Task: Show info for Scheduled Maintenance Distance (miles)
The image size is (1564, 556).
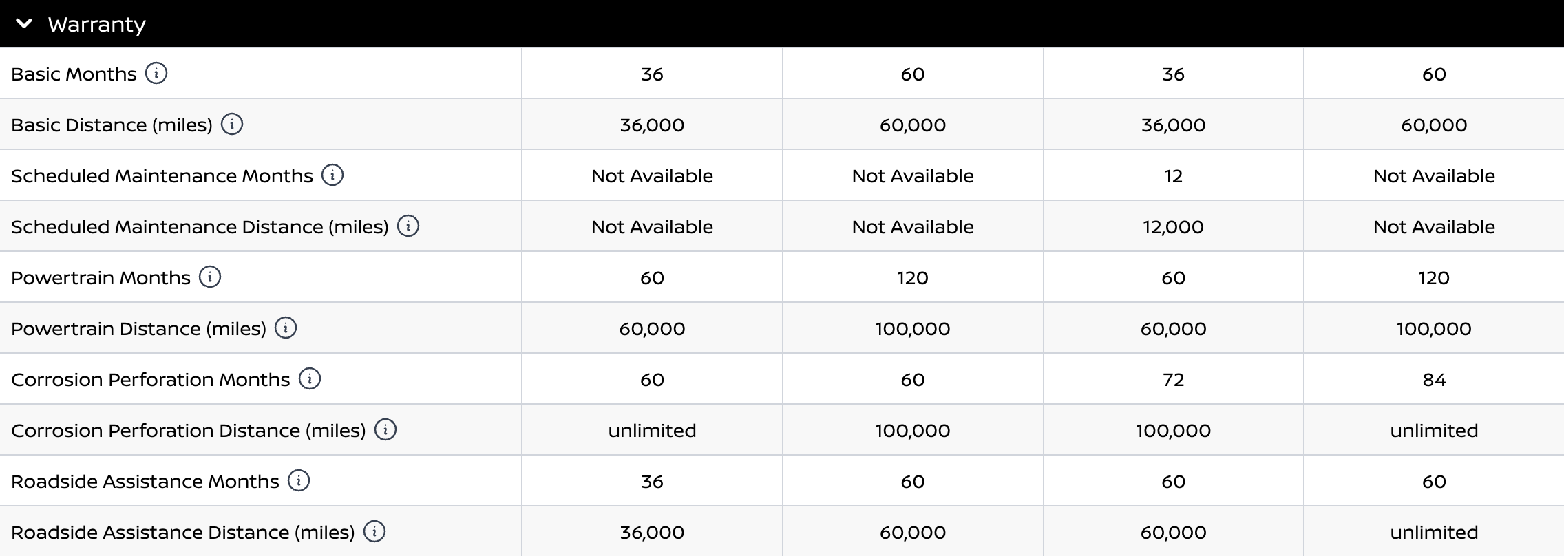Action: coord(408,226)
